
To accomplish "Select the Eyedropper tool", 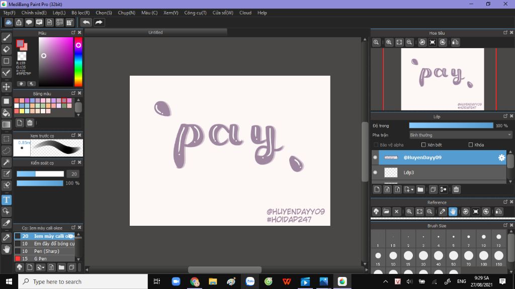I will [x=6, y=237].
